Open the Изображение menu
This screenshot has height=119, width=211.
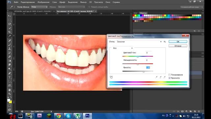(44, 2)
